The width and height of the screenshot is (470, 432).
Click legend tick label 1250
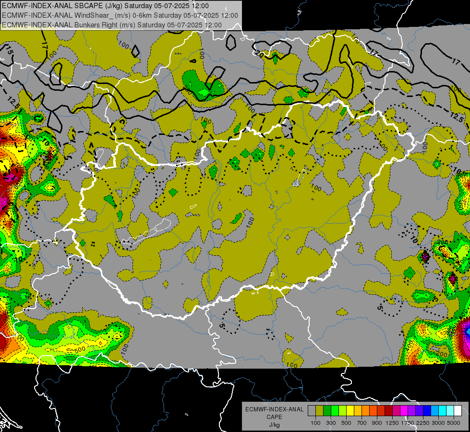point(392,423)
